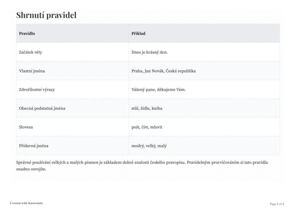Click the text "snadno osvojíte." in the paragraph

click(31, 169)
